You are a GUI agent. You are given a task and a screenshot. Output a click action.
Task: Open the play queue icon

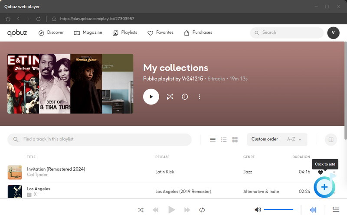click(336, 210)
